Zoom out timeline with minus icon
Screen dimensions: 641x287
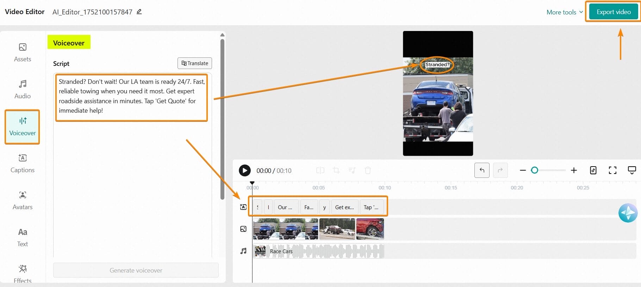(x=523, y=170)
